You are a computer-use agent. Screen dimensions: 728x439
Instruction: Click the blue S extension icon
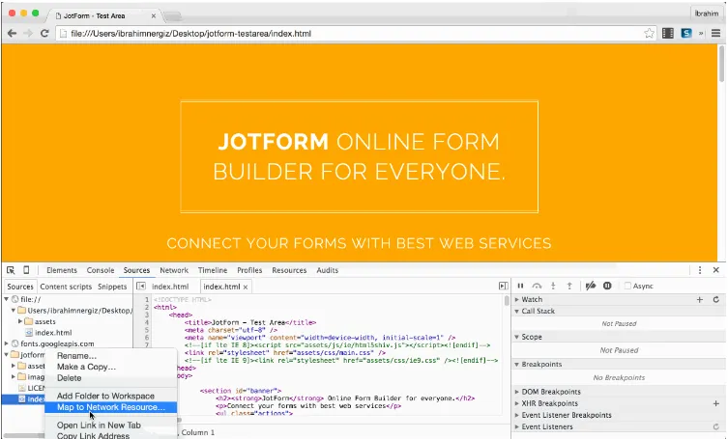point(686,34)
